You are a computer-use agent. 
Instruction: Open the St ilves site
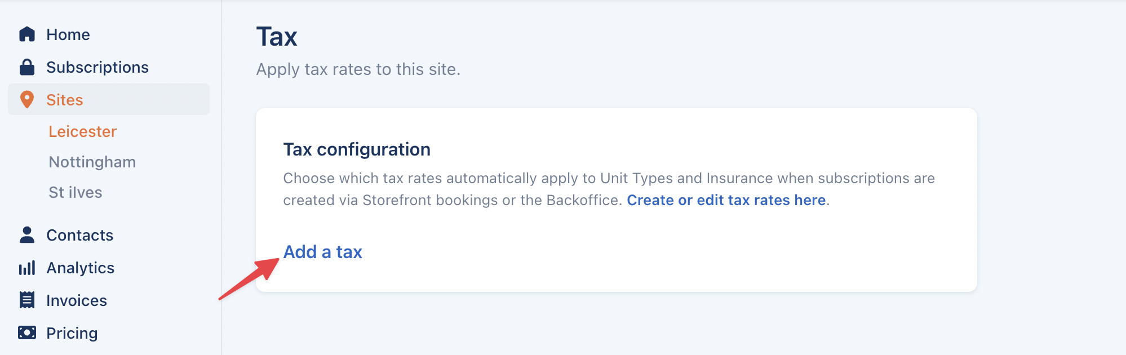coord(75,193)
